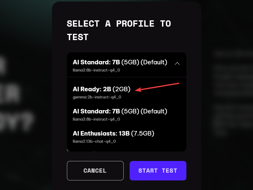
Task: Click llama3:8b-instruct-q4_0 under the listed Standard option
Action: 96,119
